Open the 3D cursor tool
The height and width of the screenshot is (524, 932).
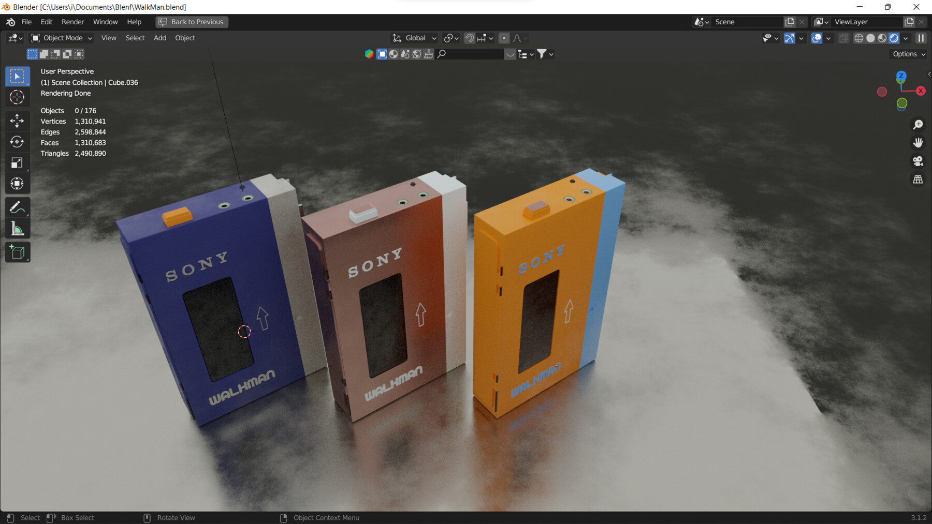coord(17,97)
